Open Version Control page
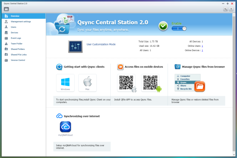This screenshot has height=158, width=237. [18, 60]
